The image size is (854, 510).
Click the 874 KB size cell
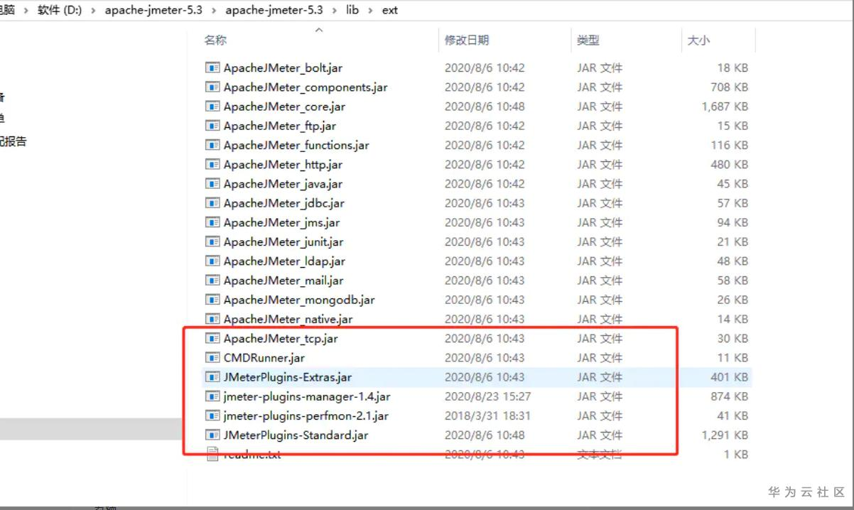[x=729, y=396]
